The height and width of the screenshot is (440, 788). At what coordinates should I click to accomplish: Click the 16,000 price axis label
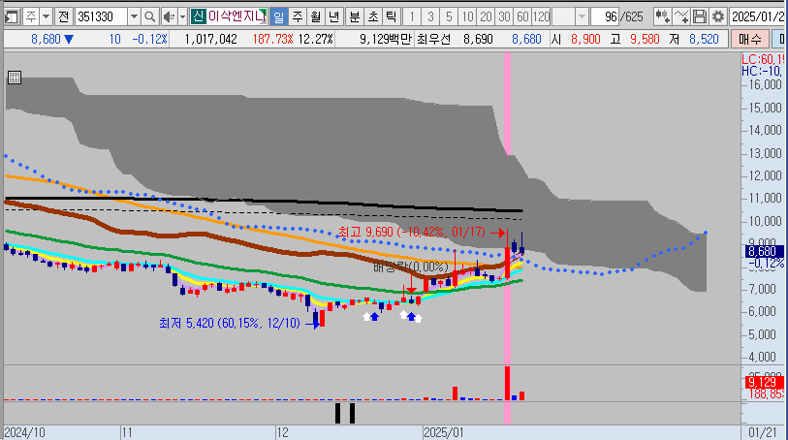pos(766,84)
